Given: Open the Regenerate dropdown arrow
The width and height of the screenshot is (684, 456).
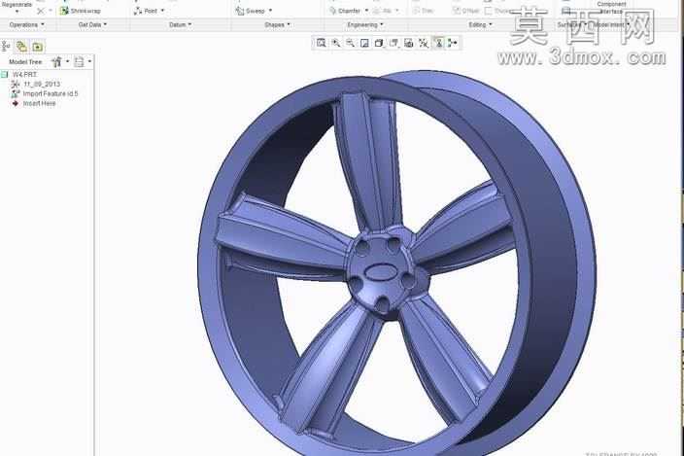Looking at the screenshot, I should 17,12.
